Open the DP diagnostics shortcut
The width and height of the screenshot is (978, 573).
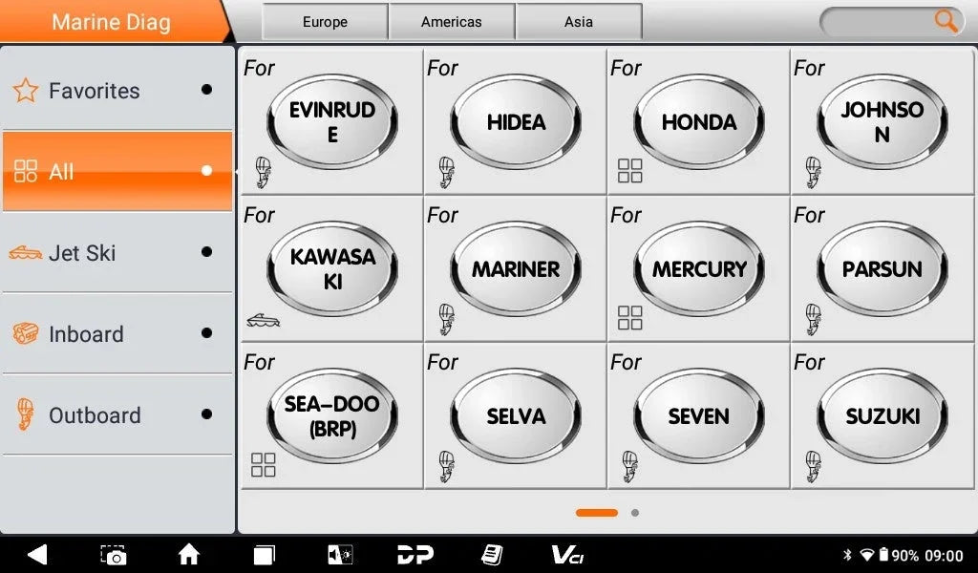pyautogui.click(x=415, y=555)
